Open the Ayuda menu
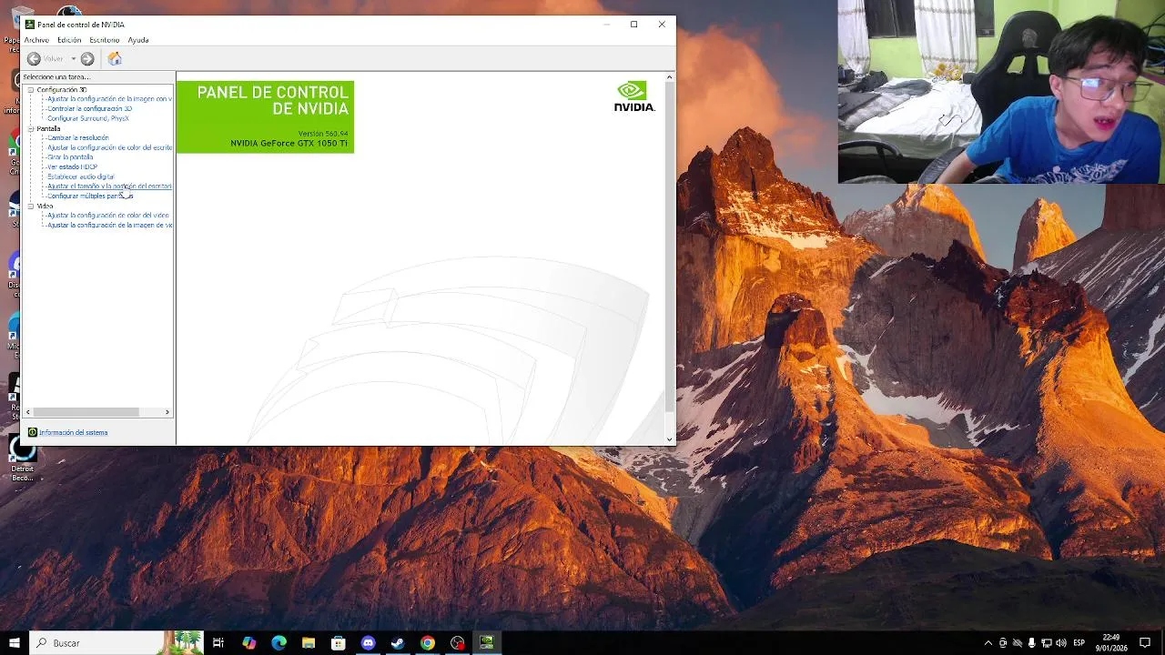The image size is (1165, 655). [138, 40]
